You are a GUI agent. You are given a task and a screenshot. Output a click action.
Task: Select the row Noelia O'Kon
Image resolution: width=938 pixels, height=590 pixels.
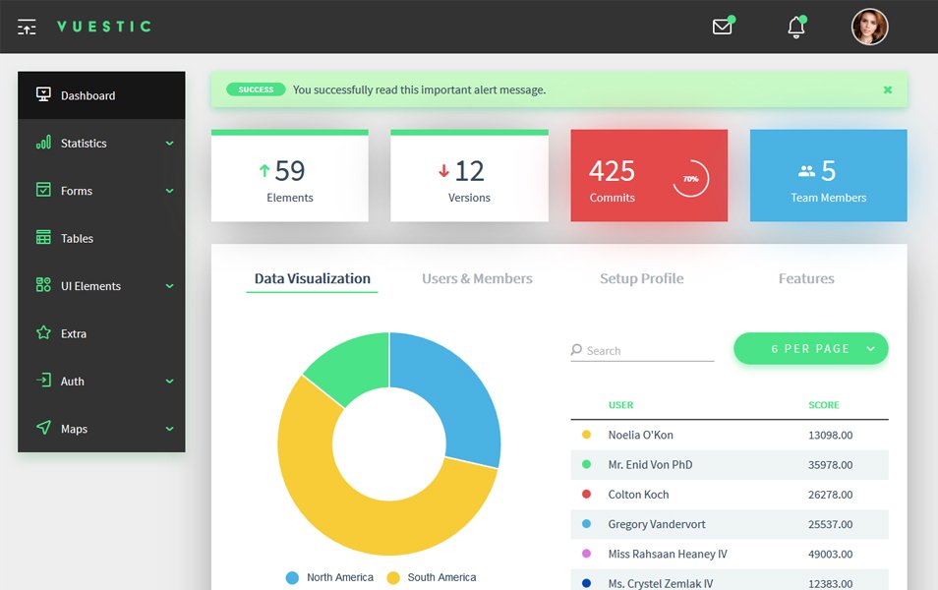(730, 435)
